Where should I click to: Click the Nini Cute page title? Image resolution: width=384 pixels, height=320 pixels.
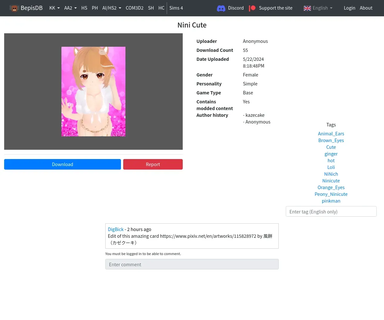[192, 25]
